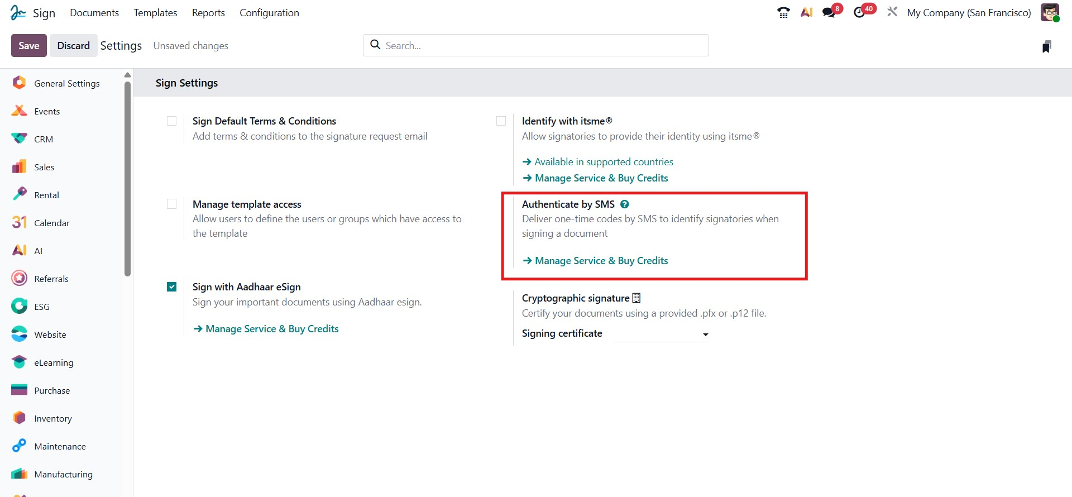Click the Authenticate by SMS help icon
This screenshot has height=497, width=1072.
(x=625, y=204)
